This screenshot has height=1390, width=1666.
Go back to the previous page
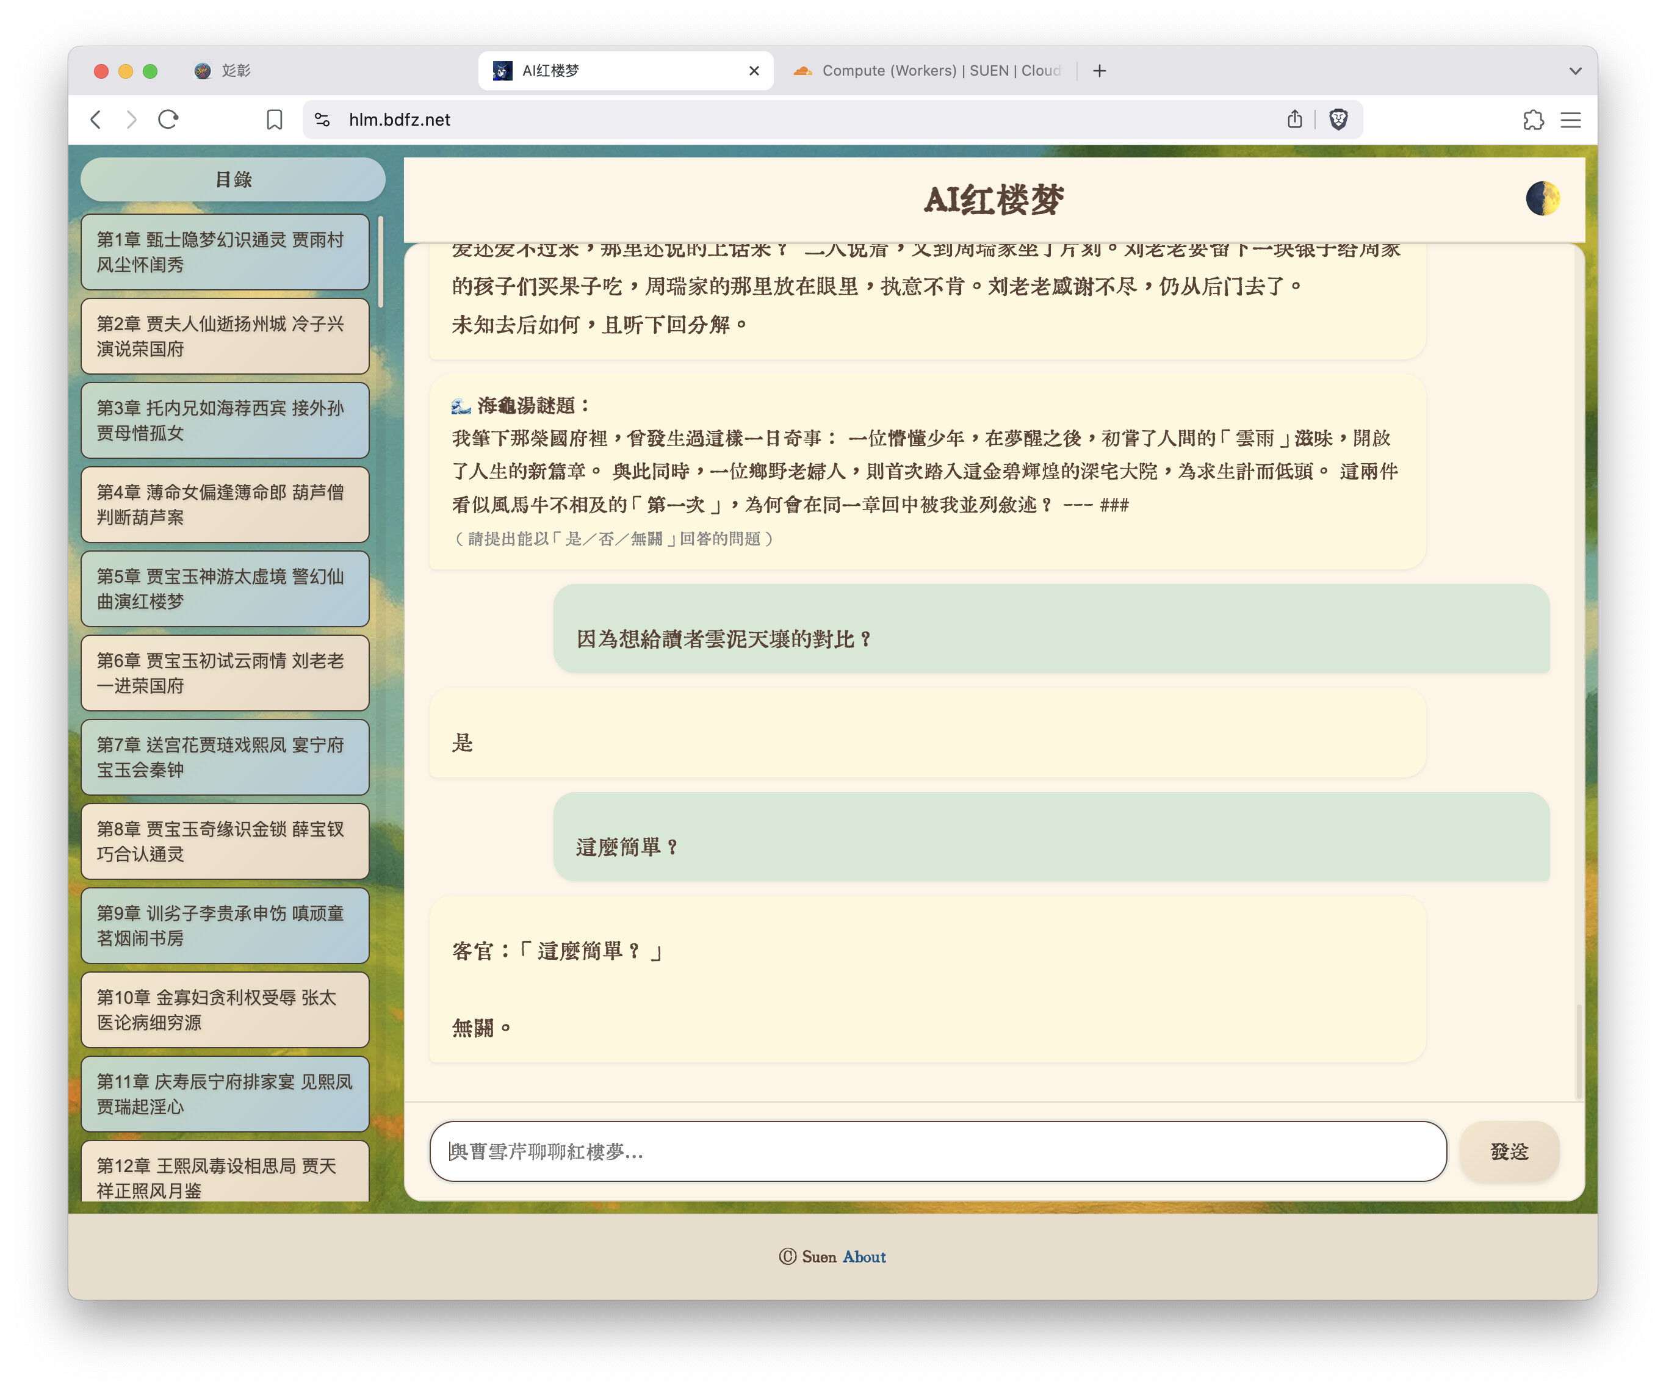(x=96, y=120)
